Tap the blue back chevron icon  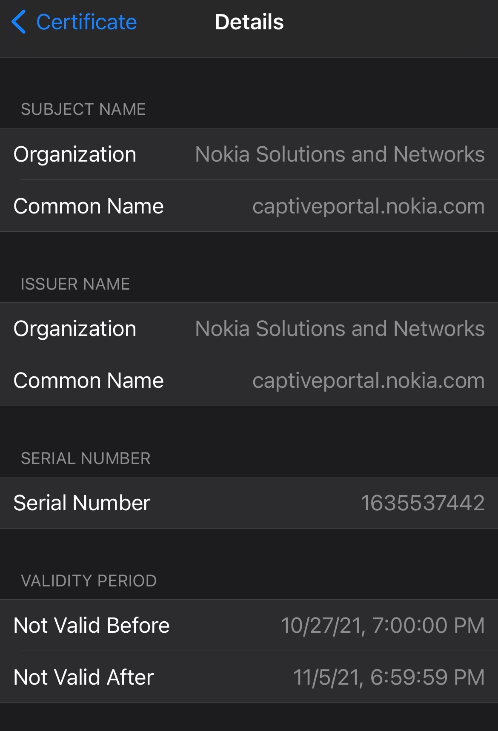coord(19,22)
